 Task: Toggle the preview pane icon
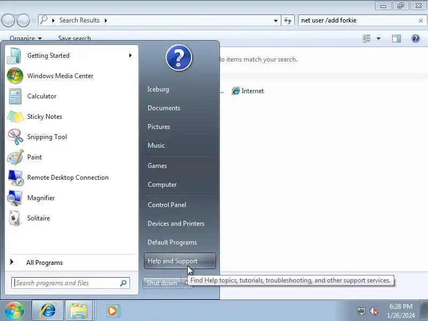396,39
